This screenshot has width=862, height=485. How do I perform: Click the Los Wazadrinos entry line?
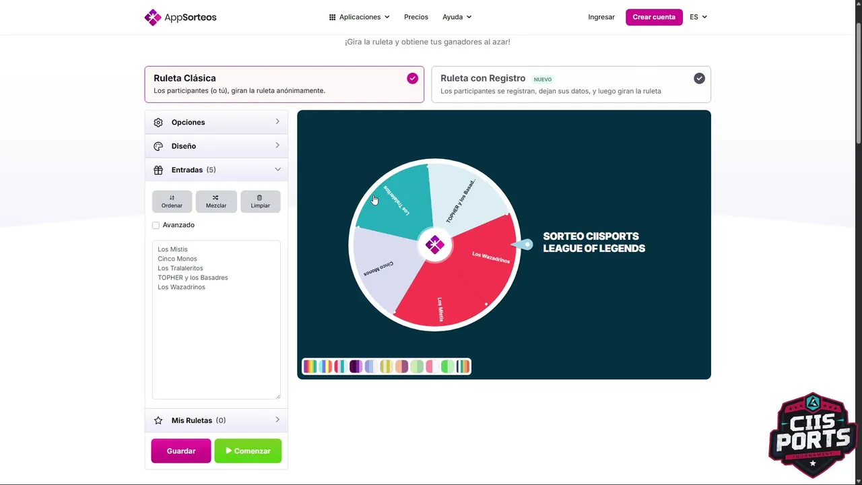point(181,287)
